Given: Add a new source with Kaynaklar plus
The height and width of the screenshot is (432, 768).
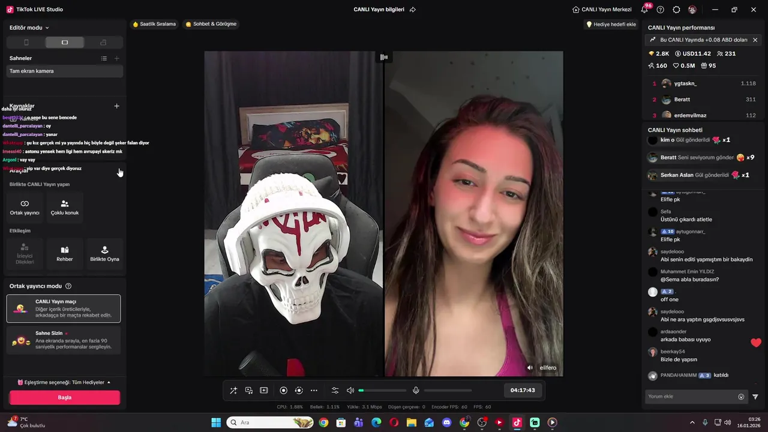Looking at the screenshot, I should (117, 106).
